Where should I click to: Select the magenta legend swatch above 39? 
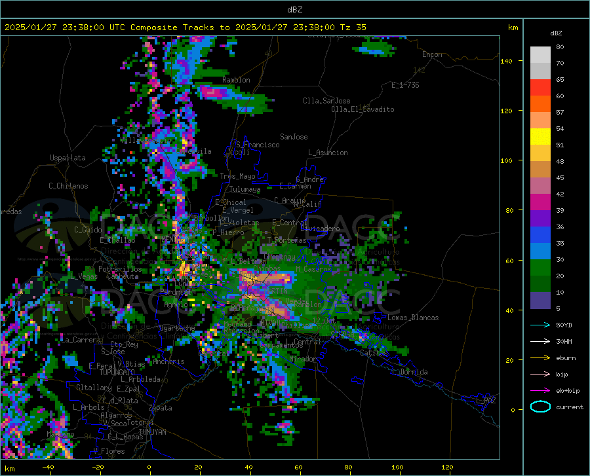[x=540, y=202]
